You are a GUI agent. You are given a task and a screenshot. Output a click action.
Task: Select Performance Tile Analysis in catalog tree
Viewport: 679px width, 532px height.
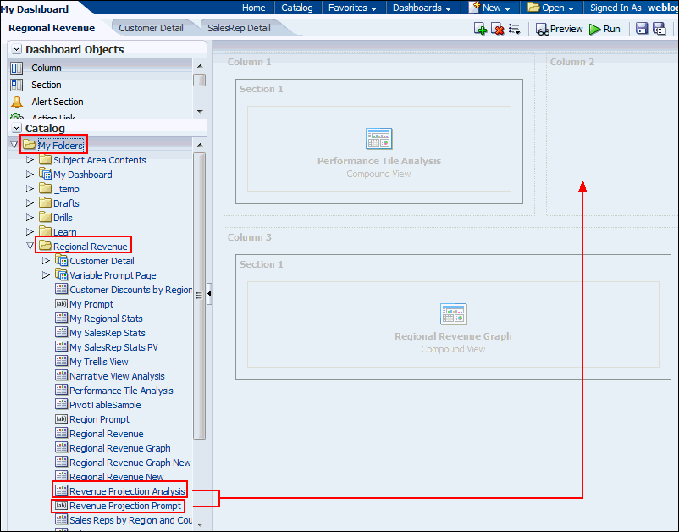[x=121, y=391]
